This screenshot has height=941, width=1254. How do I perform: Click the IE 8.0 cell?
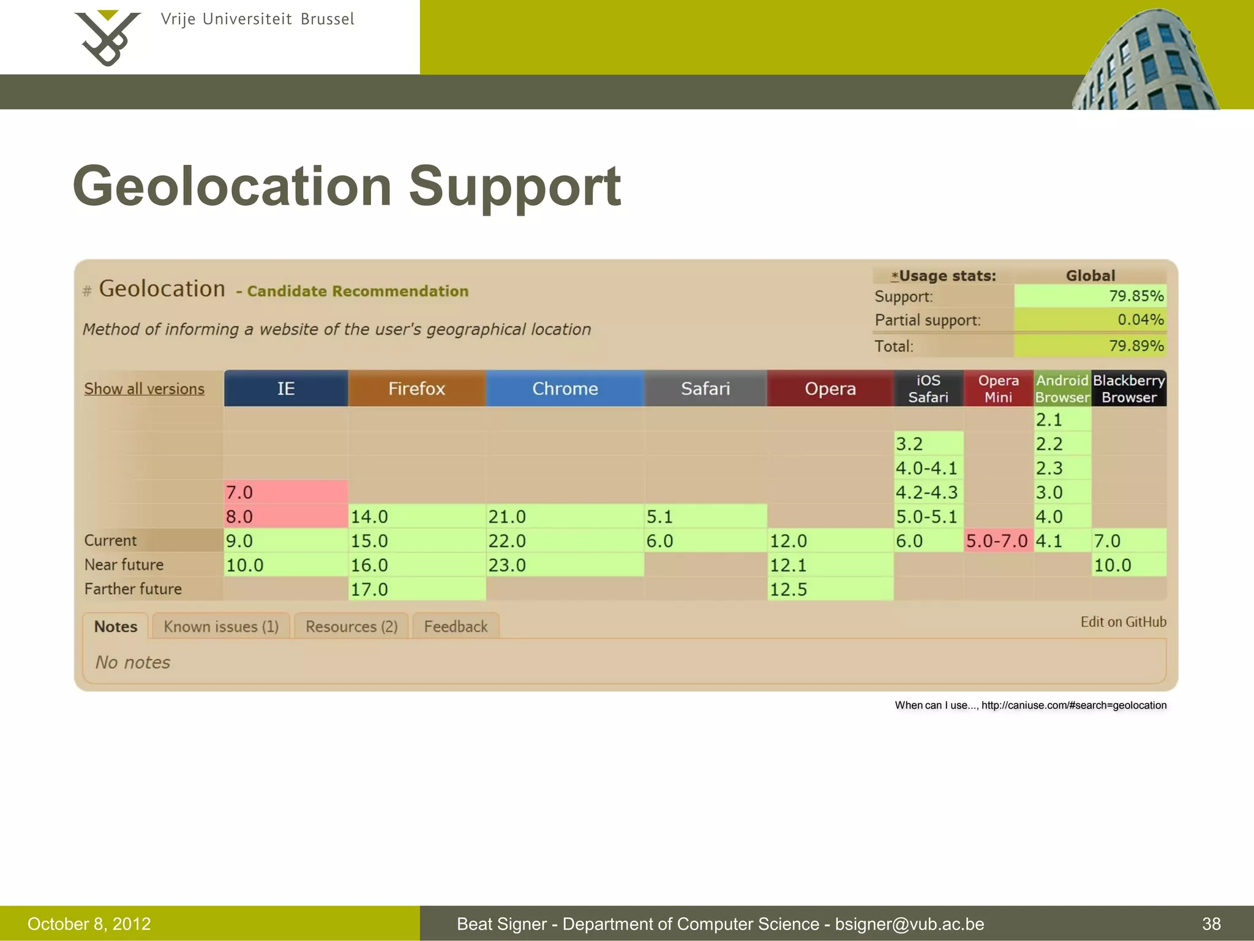pyautogui.click(x=286, y=516)
